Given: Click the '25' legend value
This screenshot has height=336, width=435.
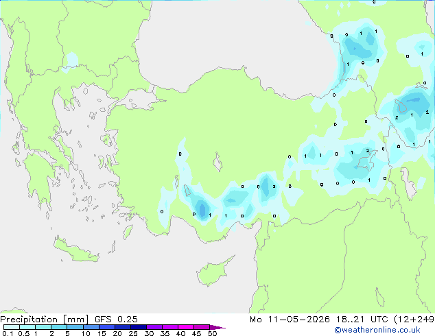Looking at the screenshot, I should (133, 333).
